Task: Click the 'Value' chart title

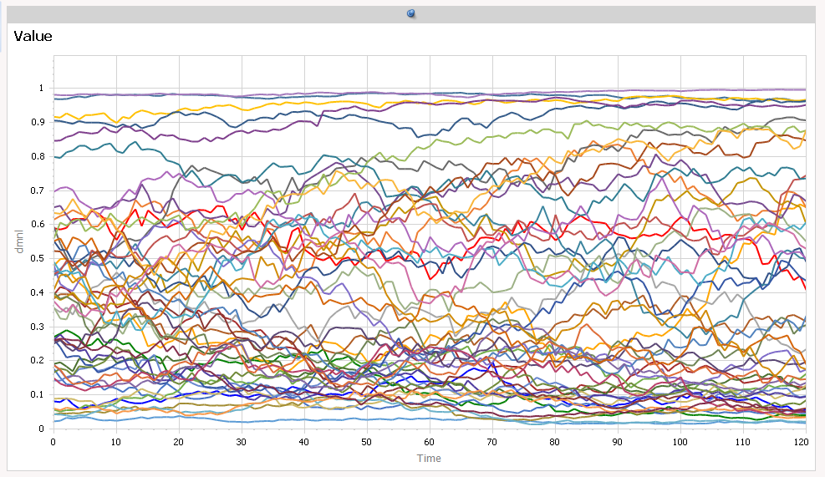Action: pyautogui.click(x=33, y=36)
